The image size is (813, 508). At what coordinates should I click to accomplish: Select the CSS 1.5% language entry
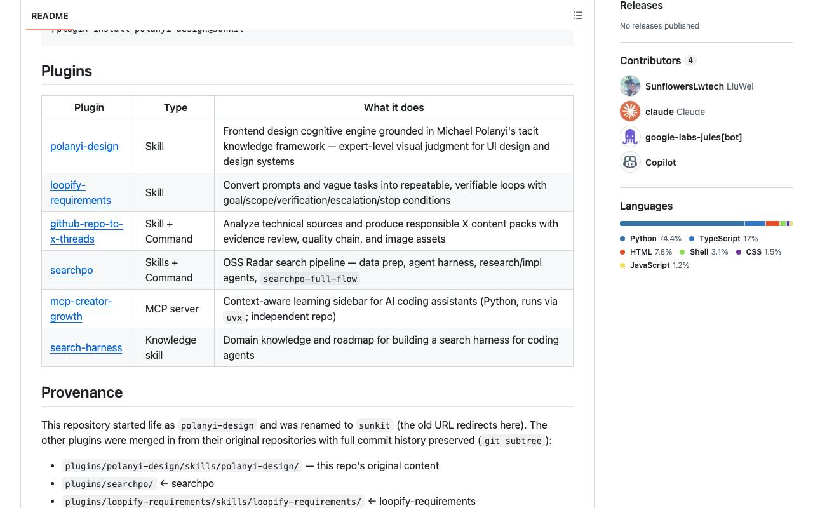point(758,252)
